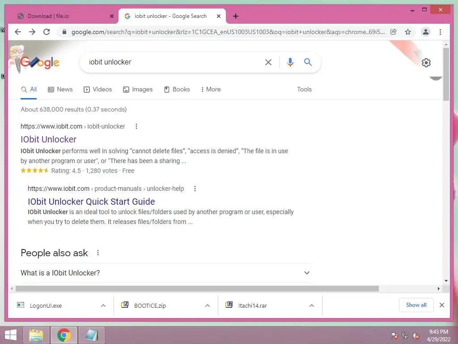This screenshot has height=344, width=458.
Task: Close the downloads bar
Action: 442,305
